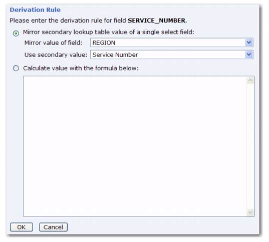269x242 pixels.
Task: Click the 'Calculate value with the formula below' label
Action: coord(81,68)
